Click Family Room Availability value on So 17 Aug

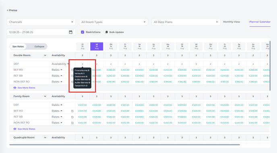[x=153, y=96]
